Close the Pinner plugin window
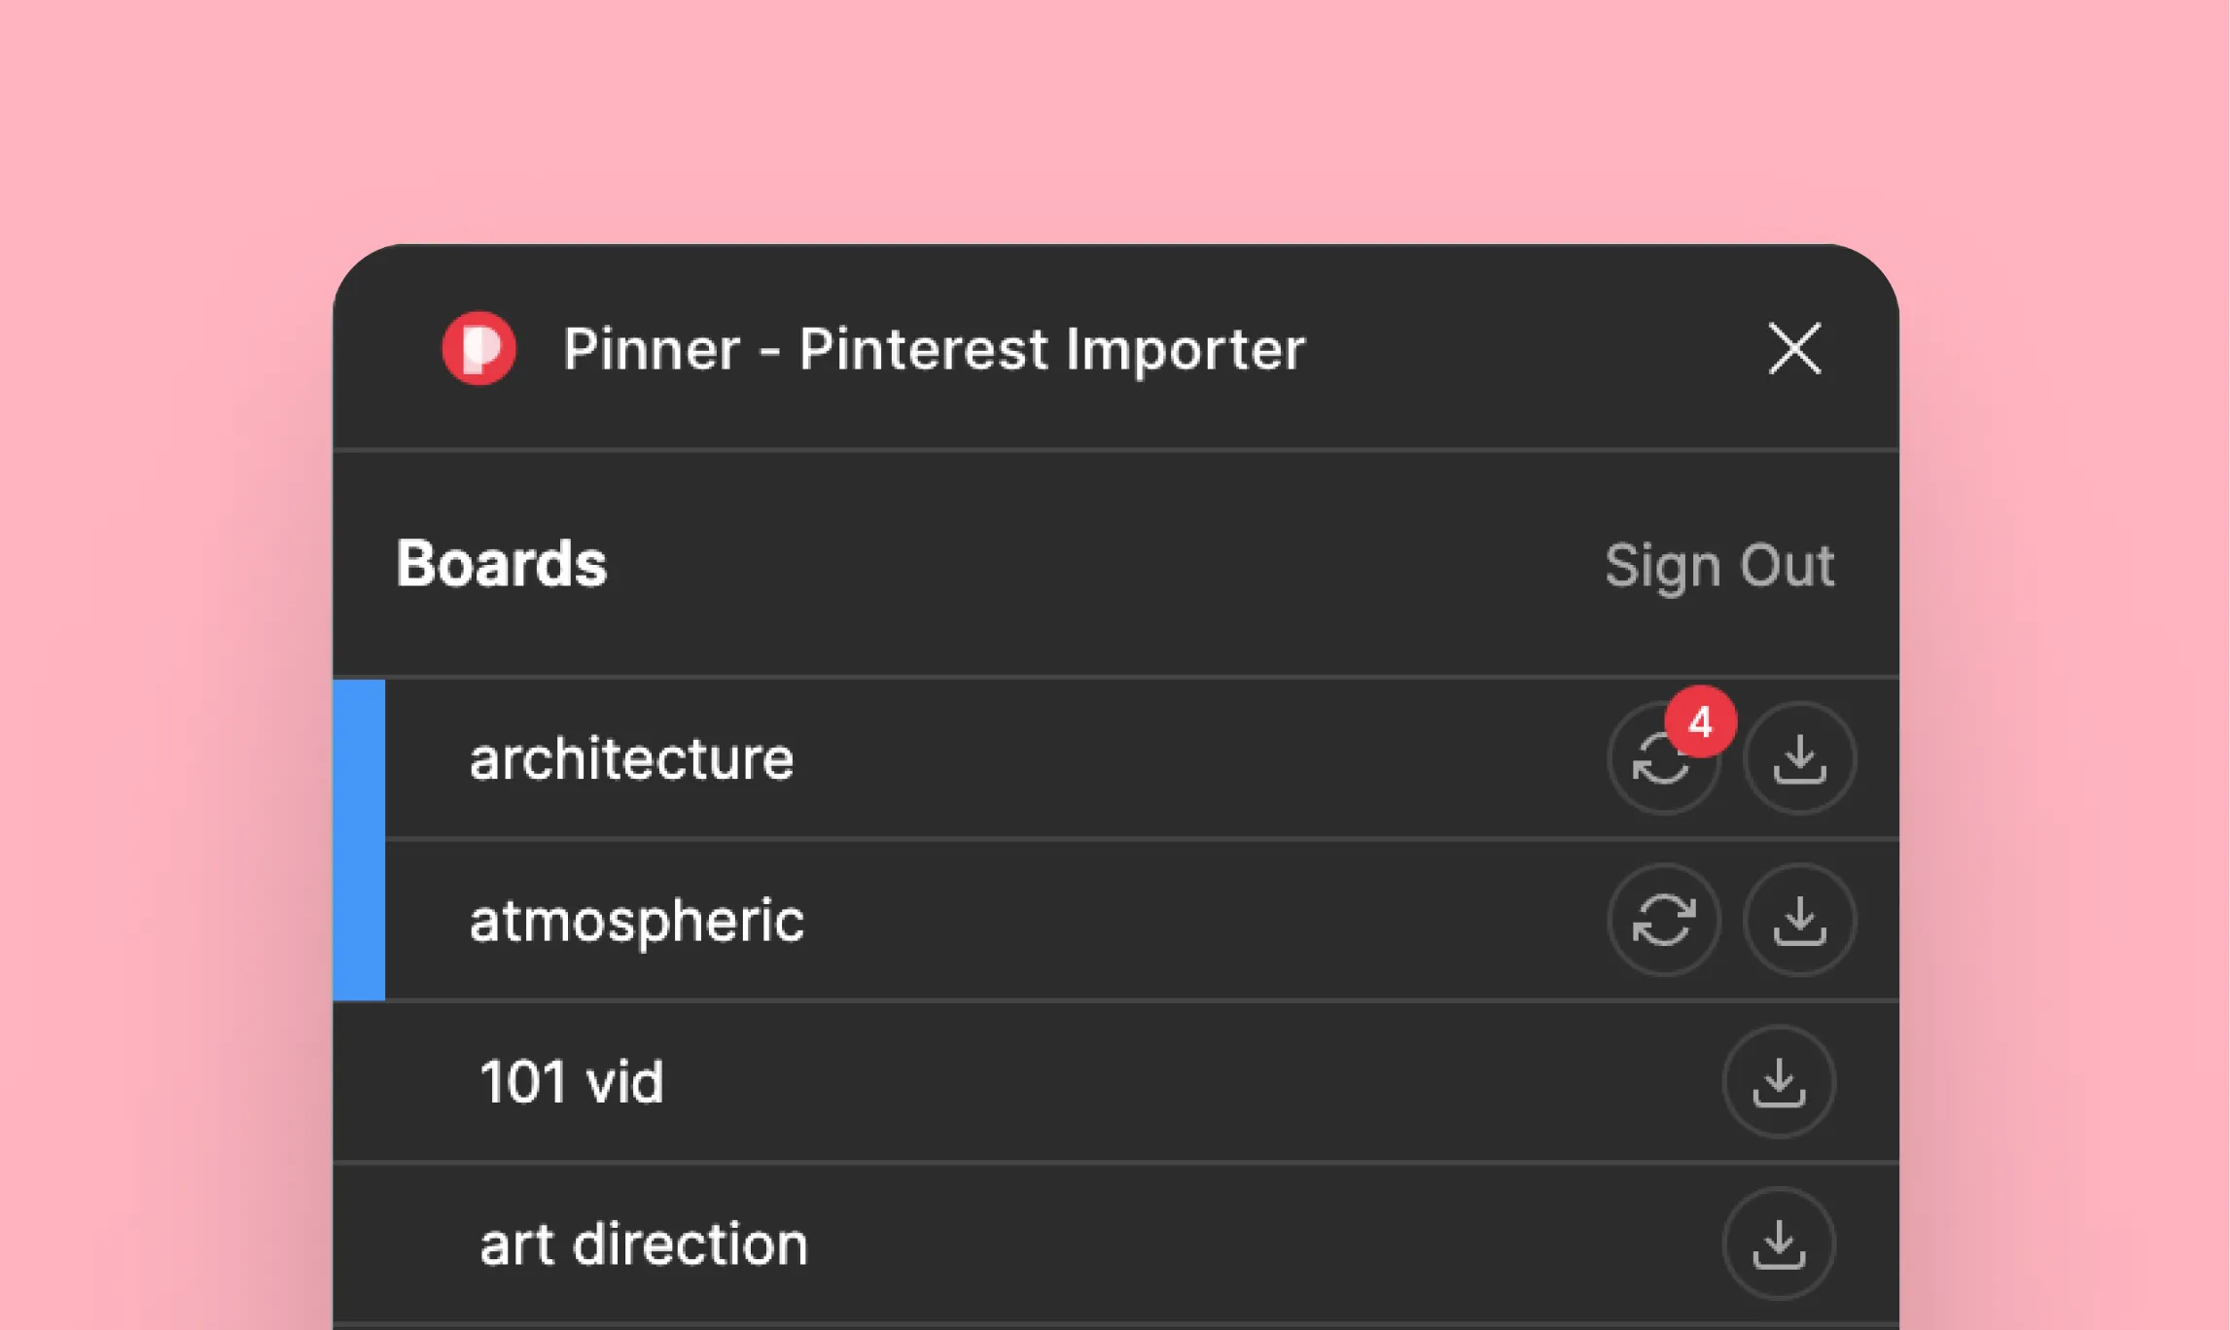 (1794, 350)
